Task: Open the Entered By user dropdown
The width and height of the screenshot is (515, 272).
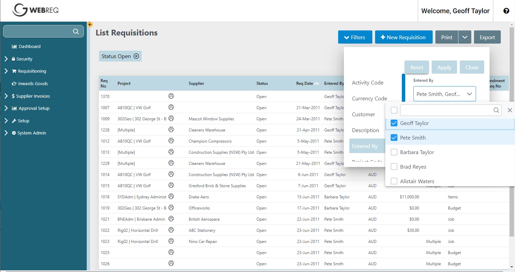Action: click(x=444, y=94)
